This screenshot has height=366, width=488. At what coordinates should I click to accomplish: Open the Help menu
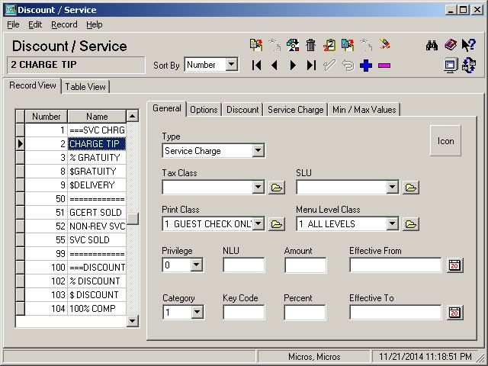click(x=94, y=24)
